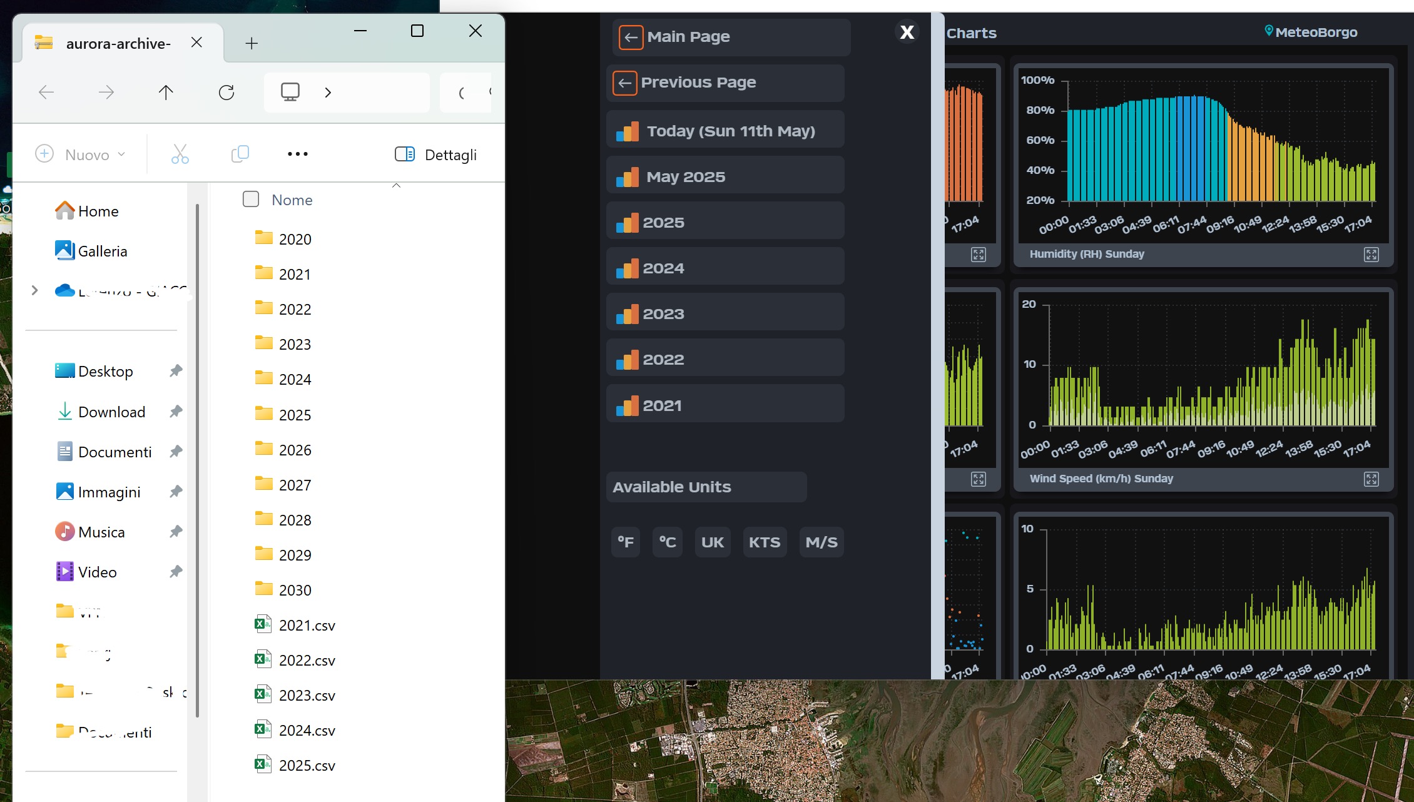Open Musica in the sidebar

pos(90,532)
